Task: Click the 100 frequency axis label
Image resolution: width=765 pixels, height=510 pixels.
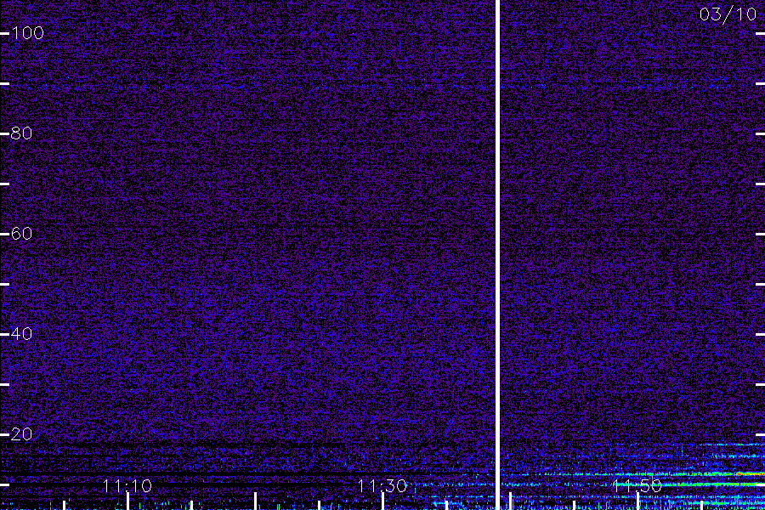Action: pyautogui.click(x=27, y=33)
